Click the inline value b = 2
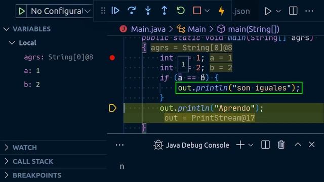Viewport: 324px width, 182px height. coord(221,68)
